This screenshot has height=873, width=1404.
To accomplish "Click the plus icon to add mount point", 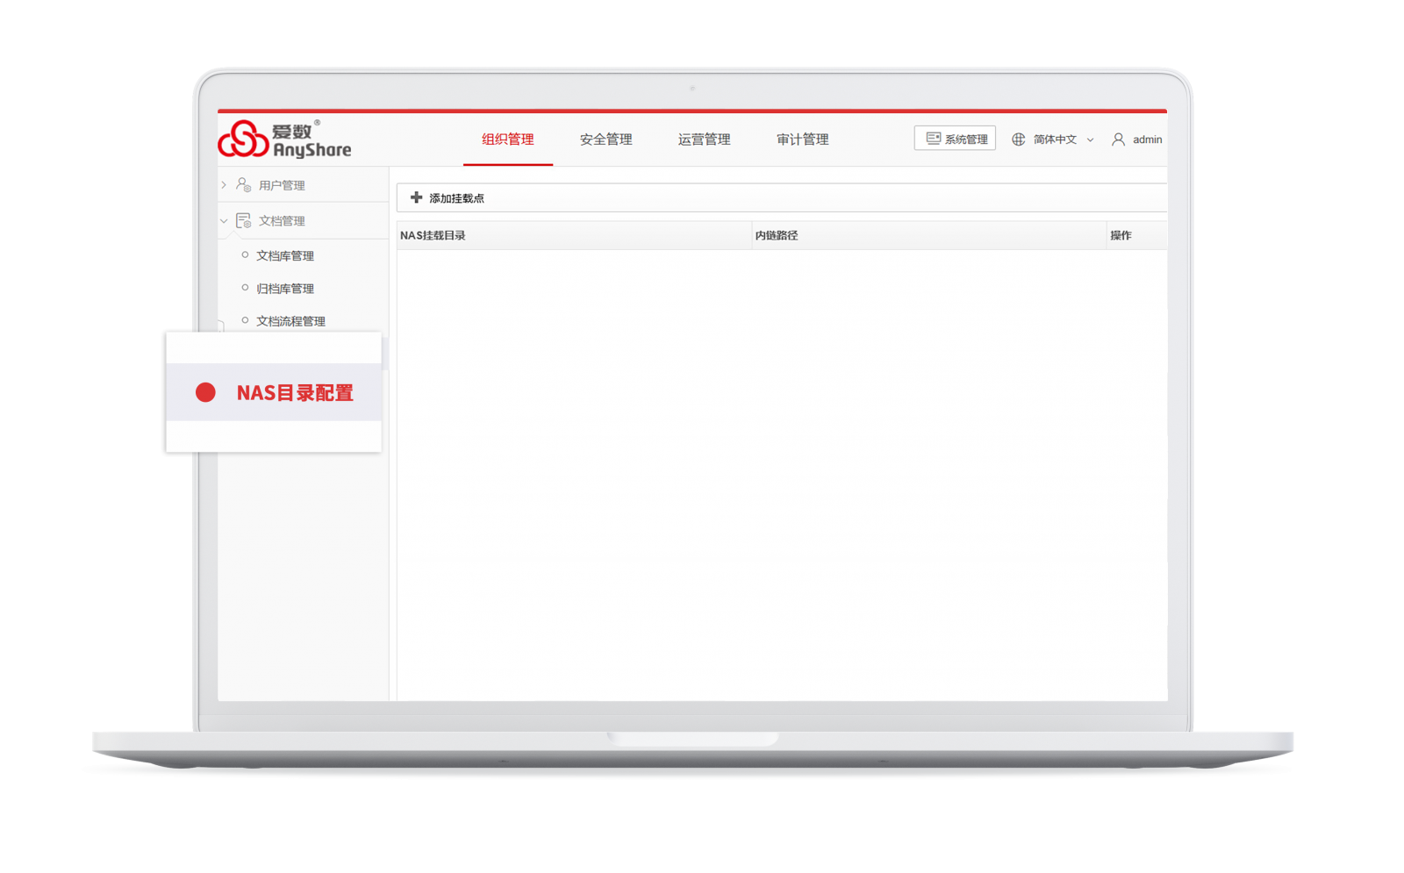I will click(x=417, y=197).
